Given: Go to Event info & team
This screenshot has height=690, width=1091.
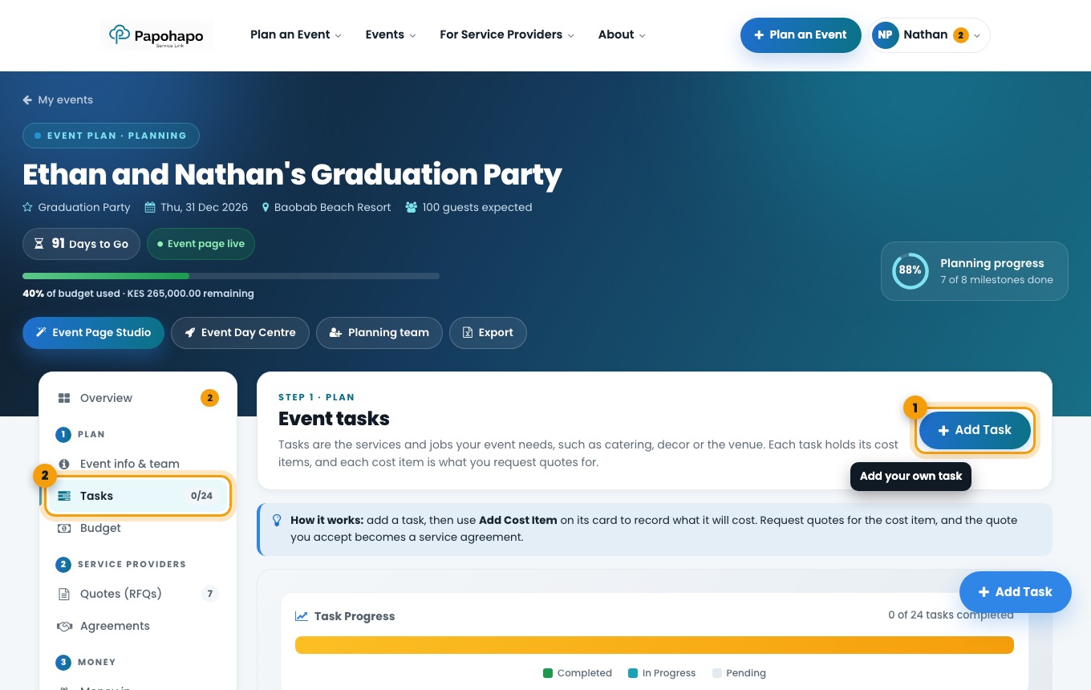Looking at the screenshot, I should coord(138,464).
